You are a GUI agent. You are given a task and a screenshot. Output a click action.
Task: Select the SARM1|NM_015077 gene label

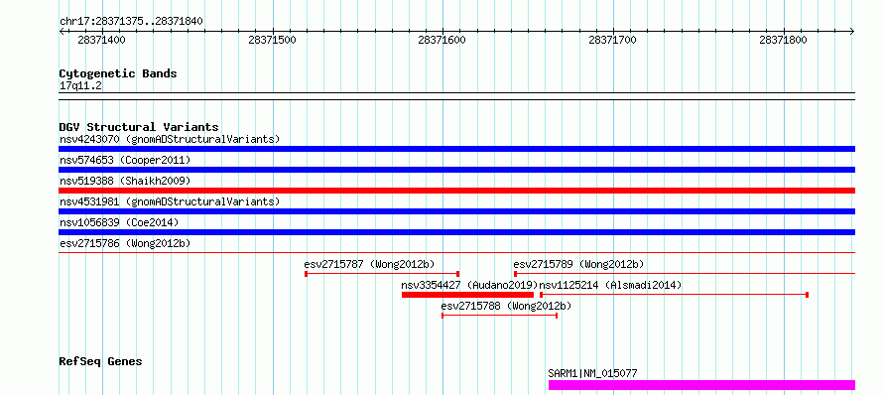click(593, 373)
